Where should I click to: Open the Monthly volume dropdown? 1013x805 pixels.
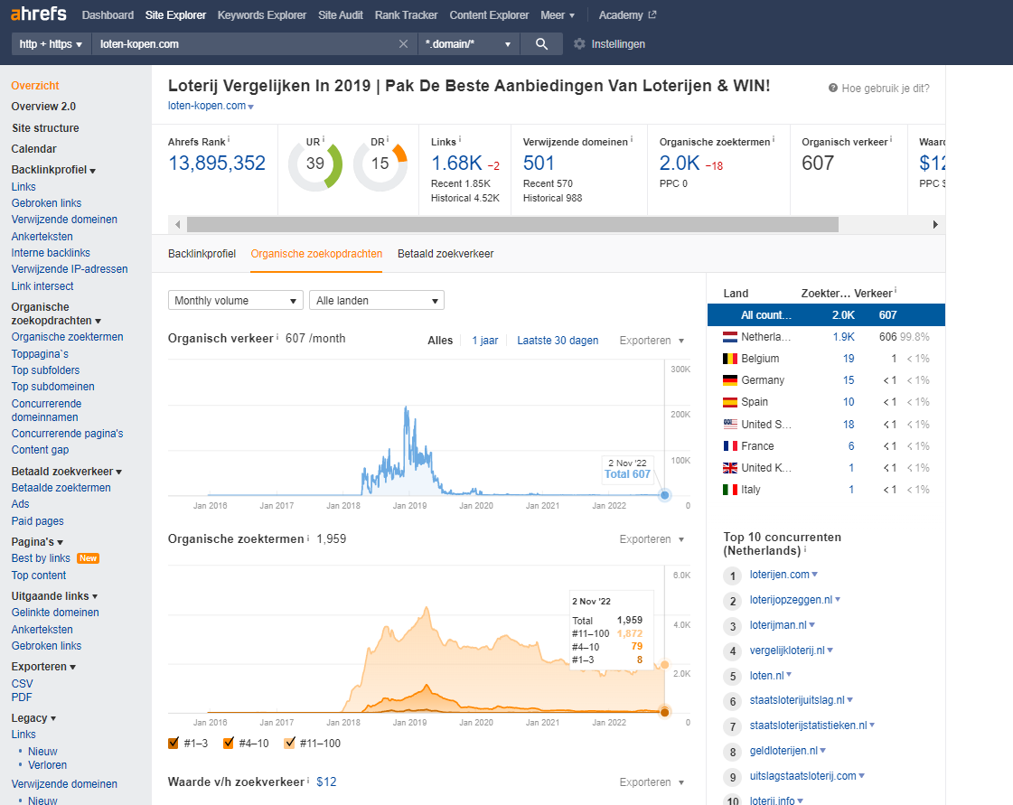point(235,301)
